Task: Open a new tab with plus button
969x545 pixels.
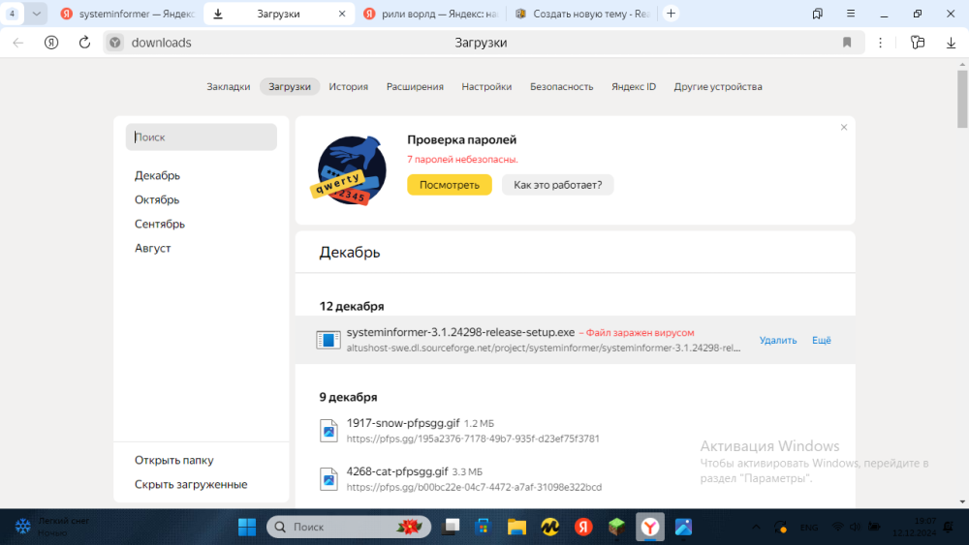Action: pyautogui.click(x=672, y=14)
